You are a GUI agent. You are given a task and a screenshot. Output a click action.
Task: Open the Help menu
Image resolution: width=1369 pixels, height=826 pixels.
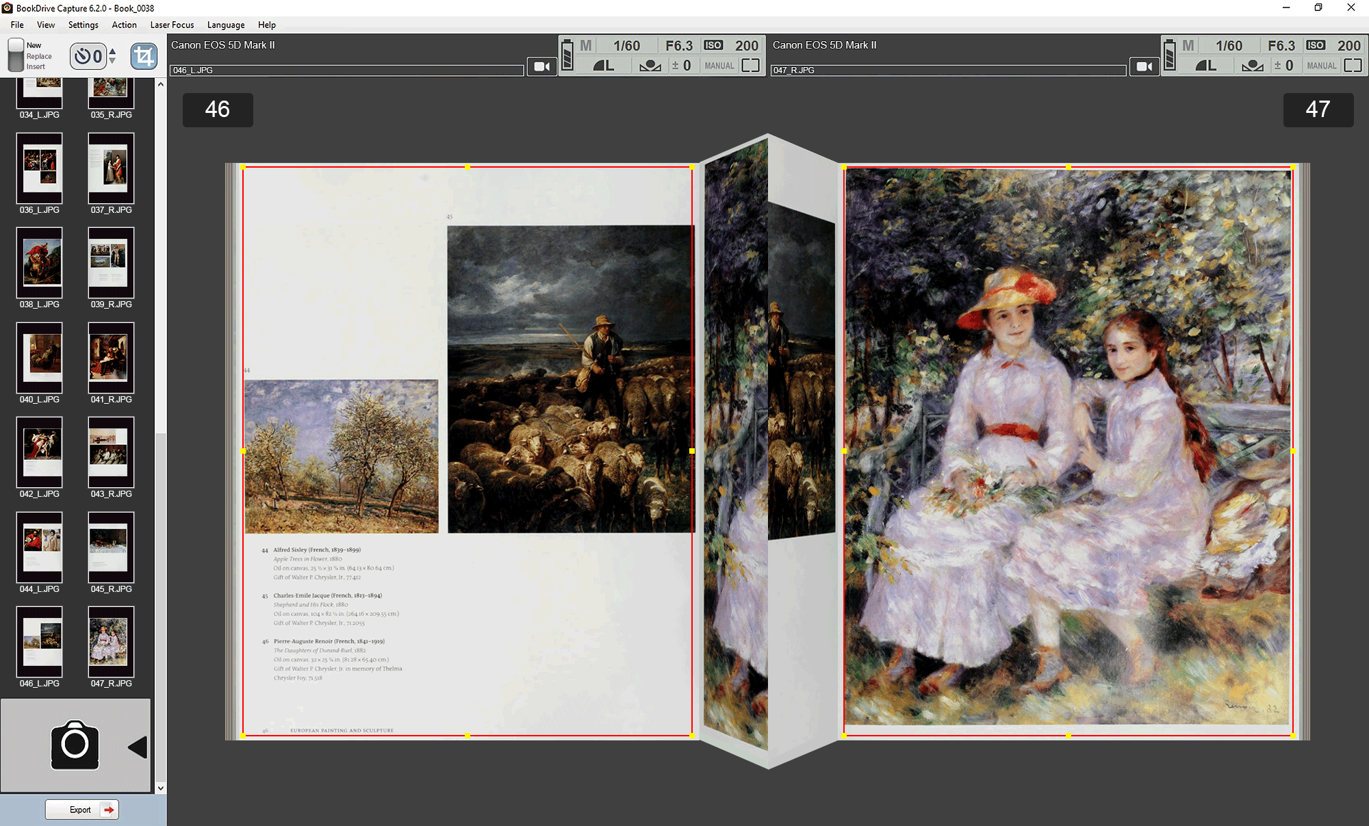click(267, 25)
